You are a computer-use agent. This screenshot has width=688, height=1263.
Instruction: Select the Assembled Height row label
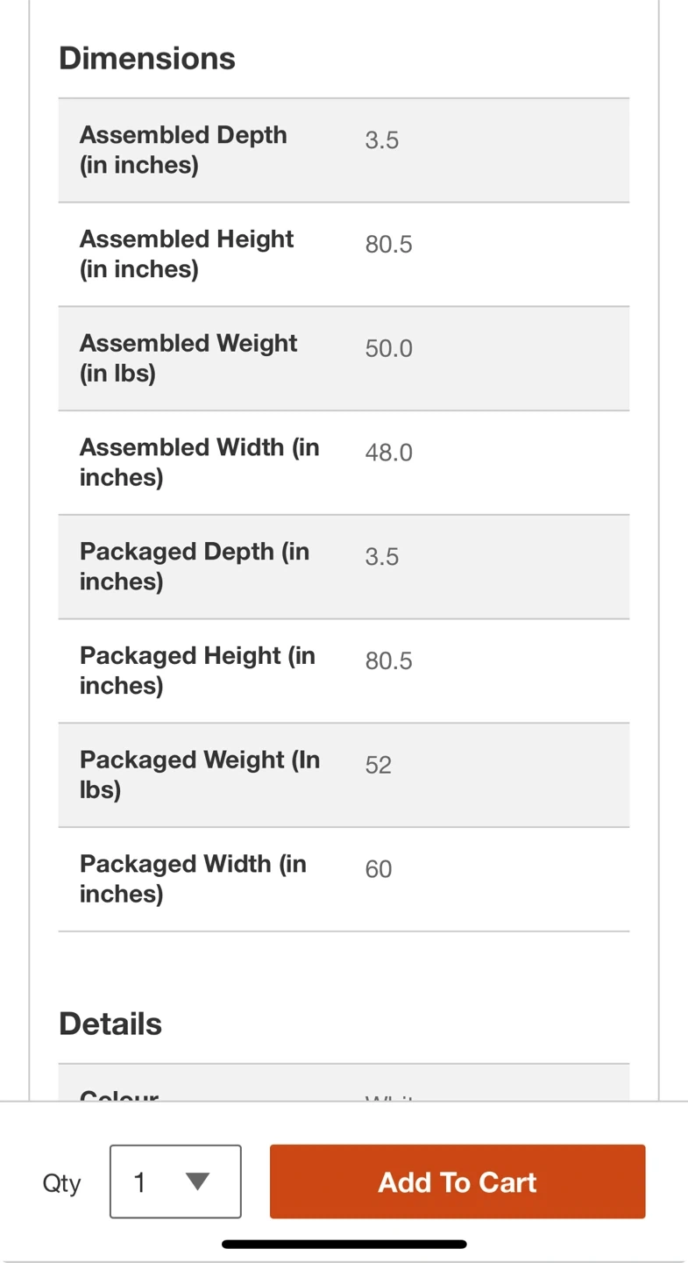[x=187, y=253]
